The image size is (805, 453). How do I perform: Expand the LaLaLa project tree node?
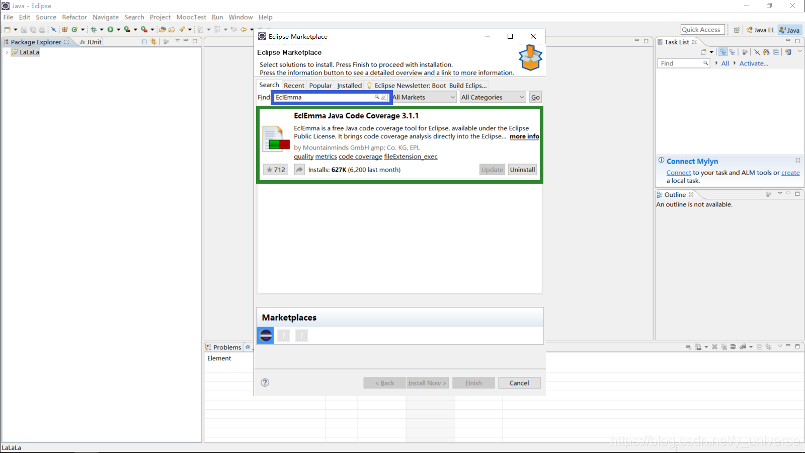[x=7, y=52]
